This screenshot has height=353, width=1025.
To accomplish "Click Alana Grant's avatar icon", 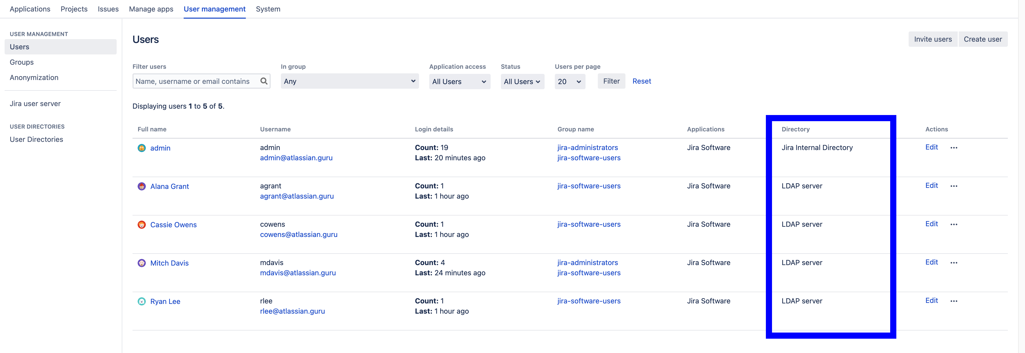I will 142,186.
